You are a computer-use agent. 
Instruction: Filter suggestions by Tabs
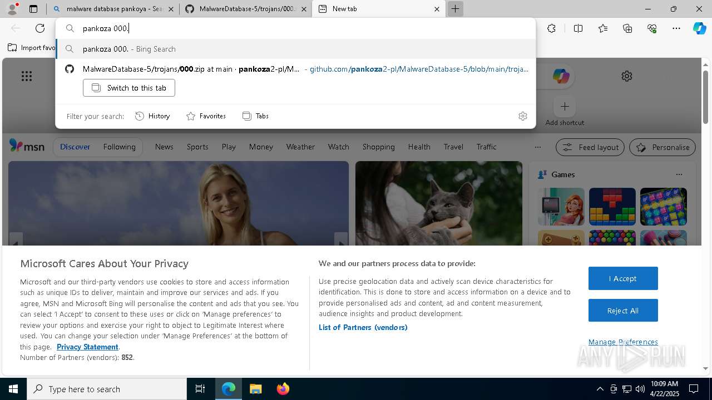click(x=255, y=116)
